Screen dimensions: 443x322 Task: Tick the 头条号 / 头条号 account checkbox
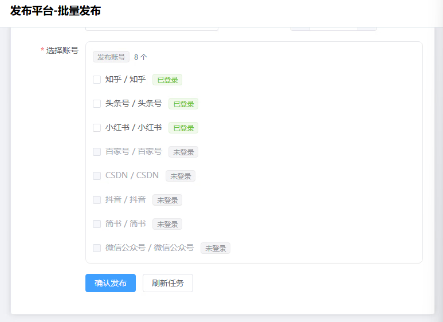[97, 104]
